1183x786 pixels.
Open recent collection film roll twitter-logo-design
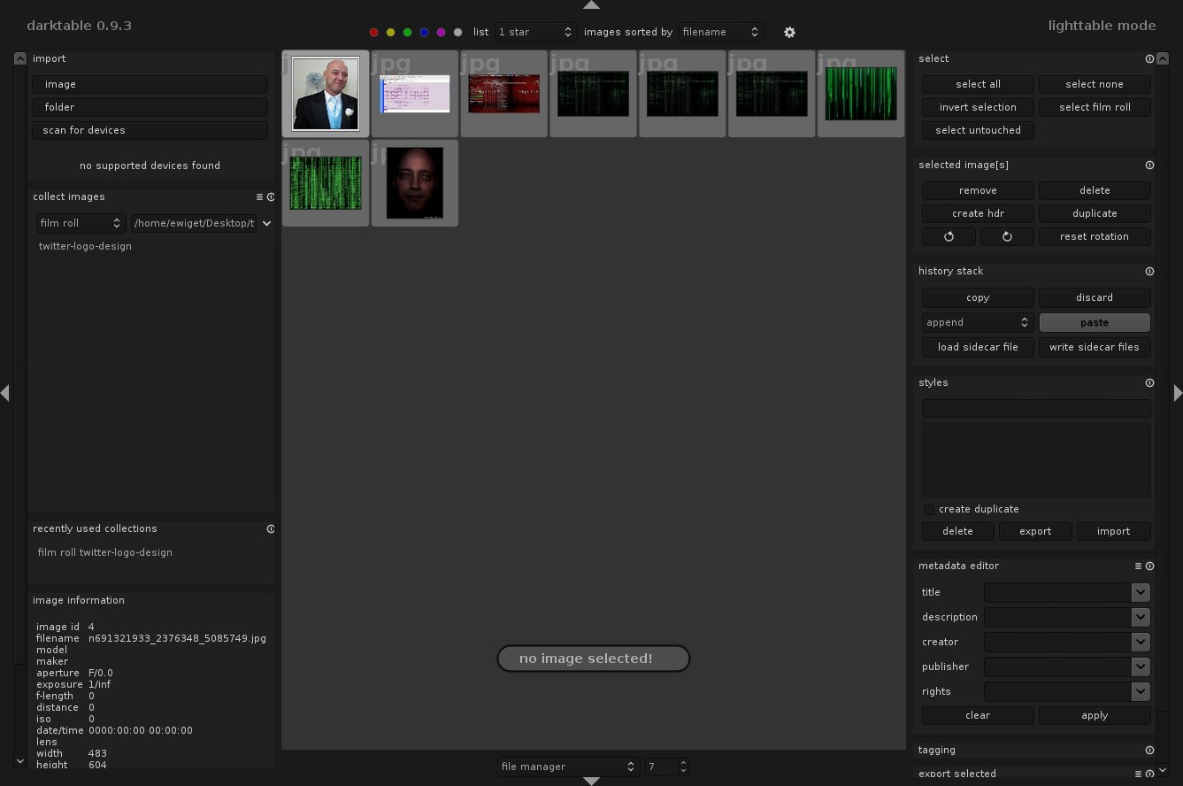[x=105, y=552]
